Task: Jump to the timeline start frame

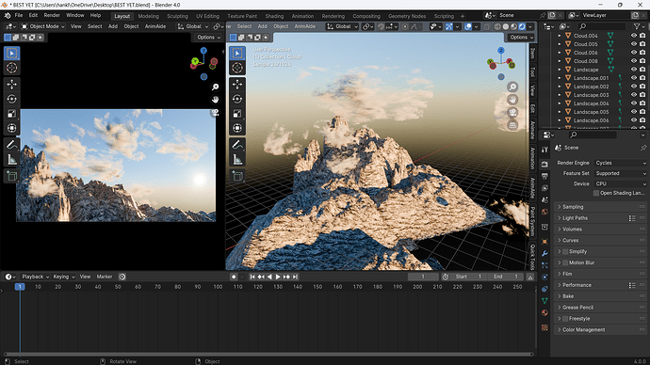Action: (252, 277)
